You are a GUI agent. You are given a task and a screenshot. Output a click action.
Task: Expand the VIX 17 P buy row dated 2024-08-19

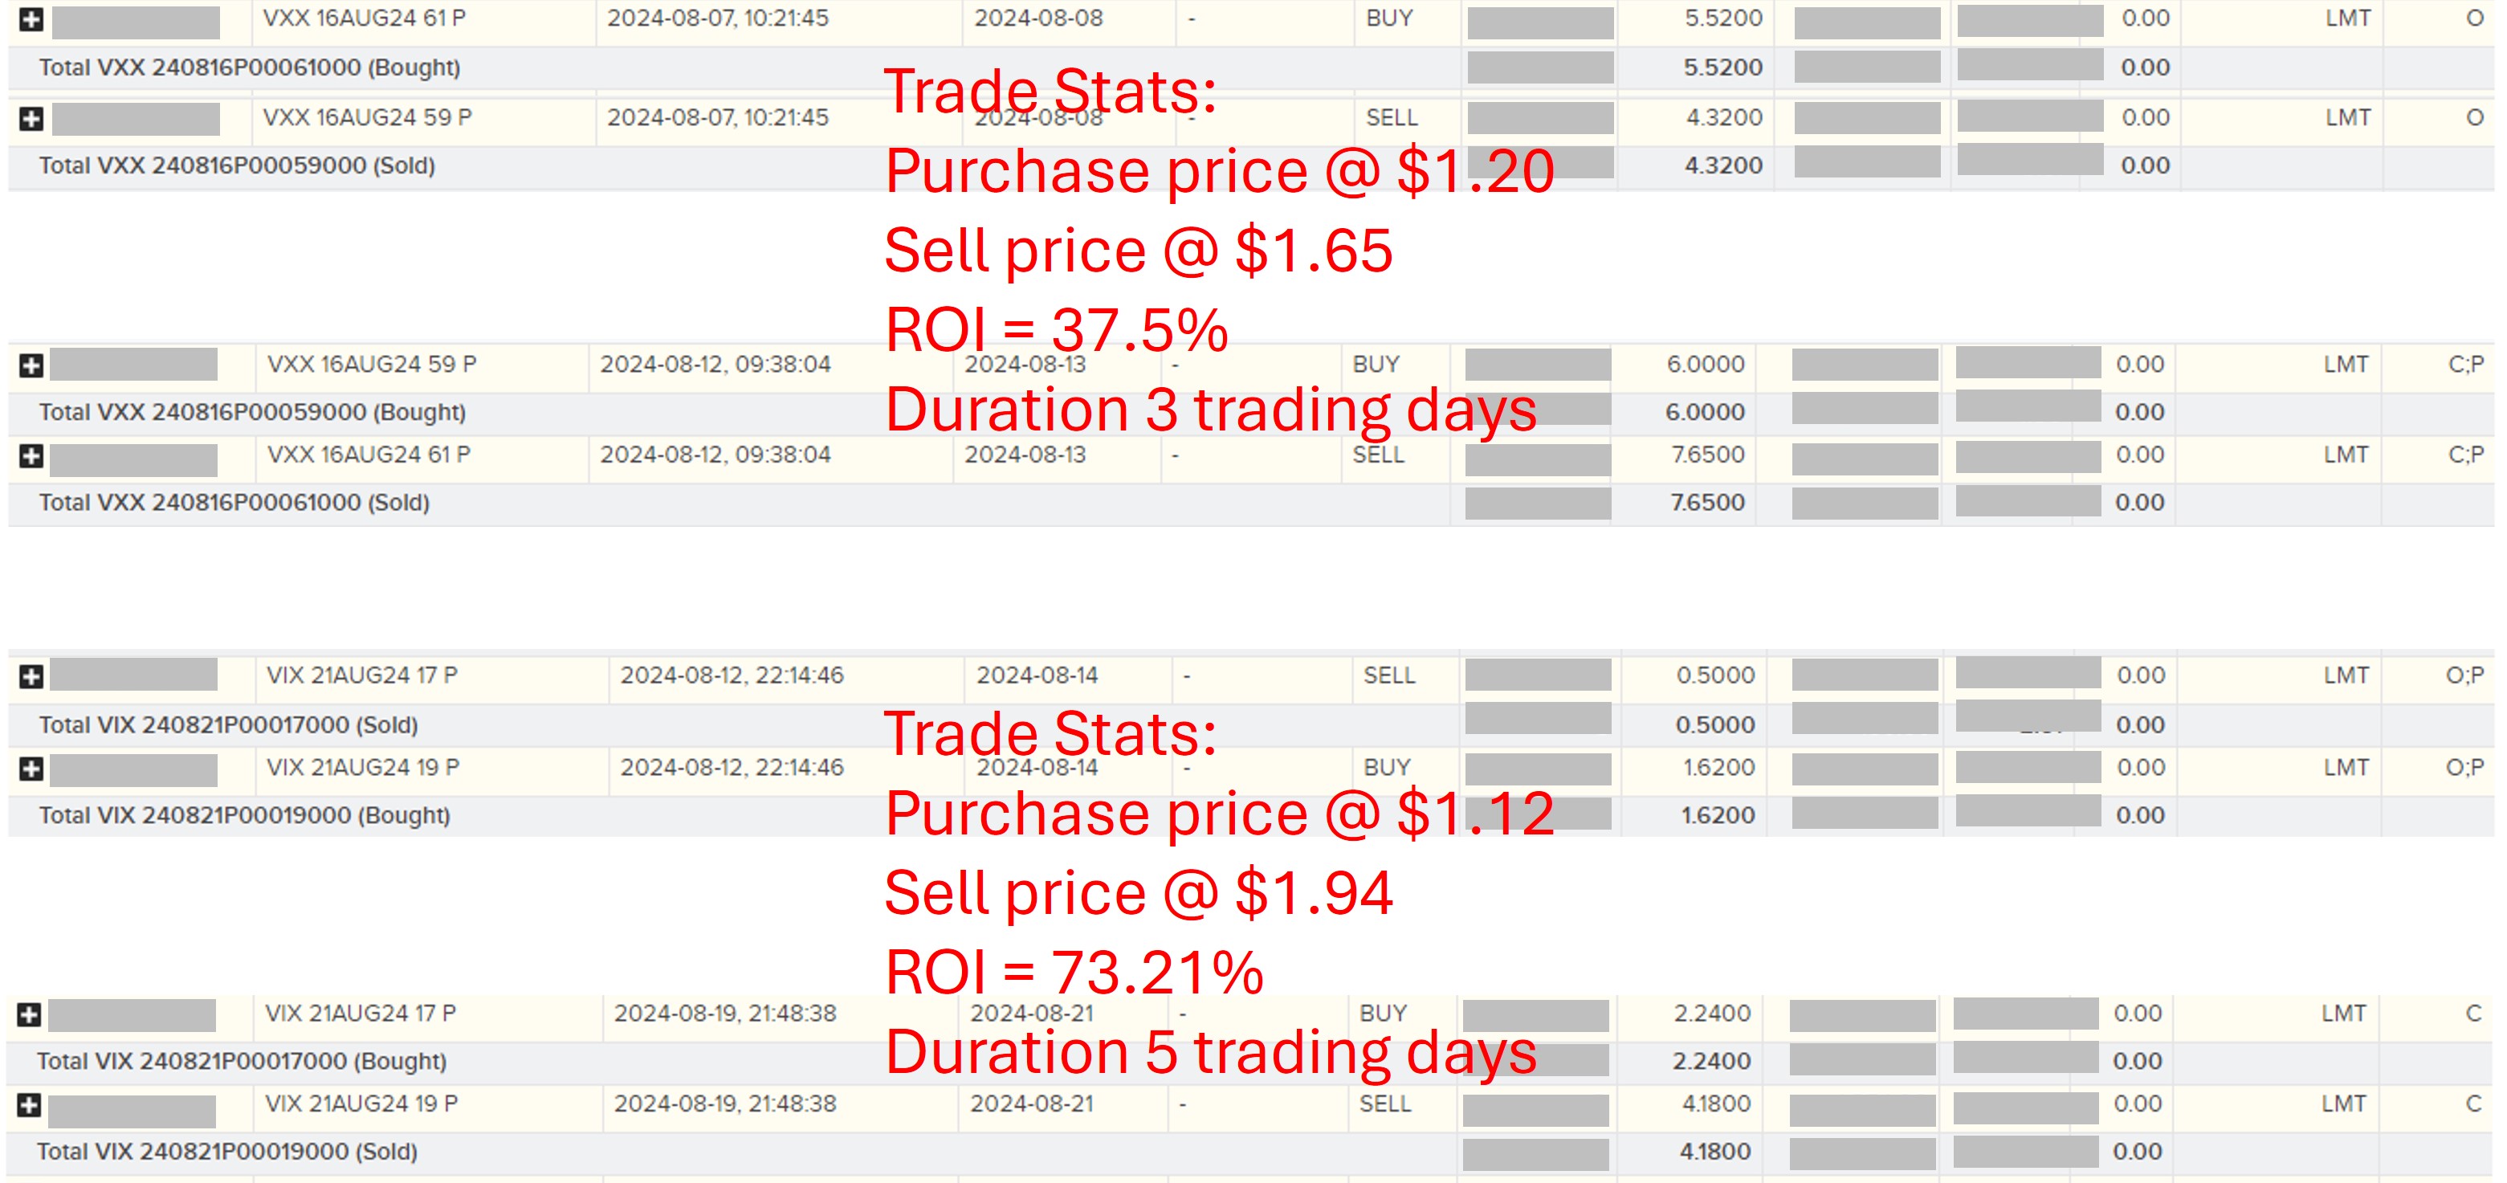tap(29, 1014)
